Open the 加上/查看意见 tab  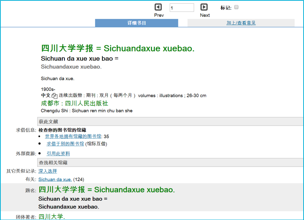tap(241, 23)
